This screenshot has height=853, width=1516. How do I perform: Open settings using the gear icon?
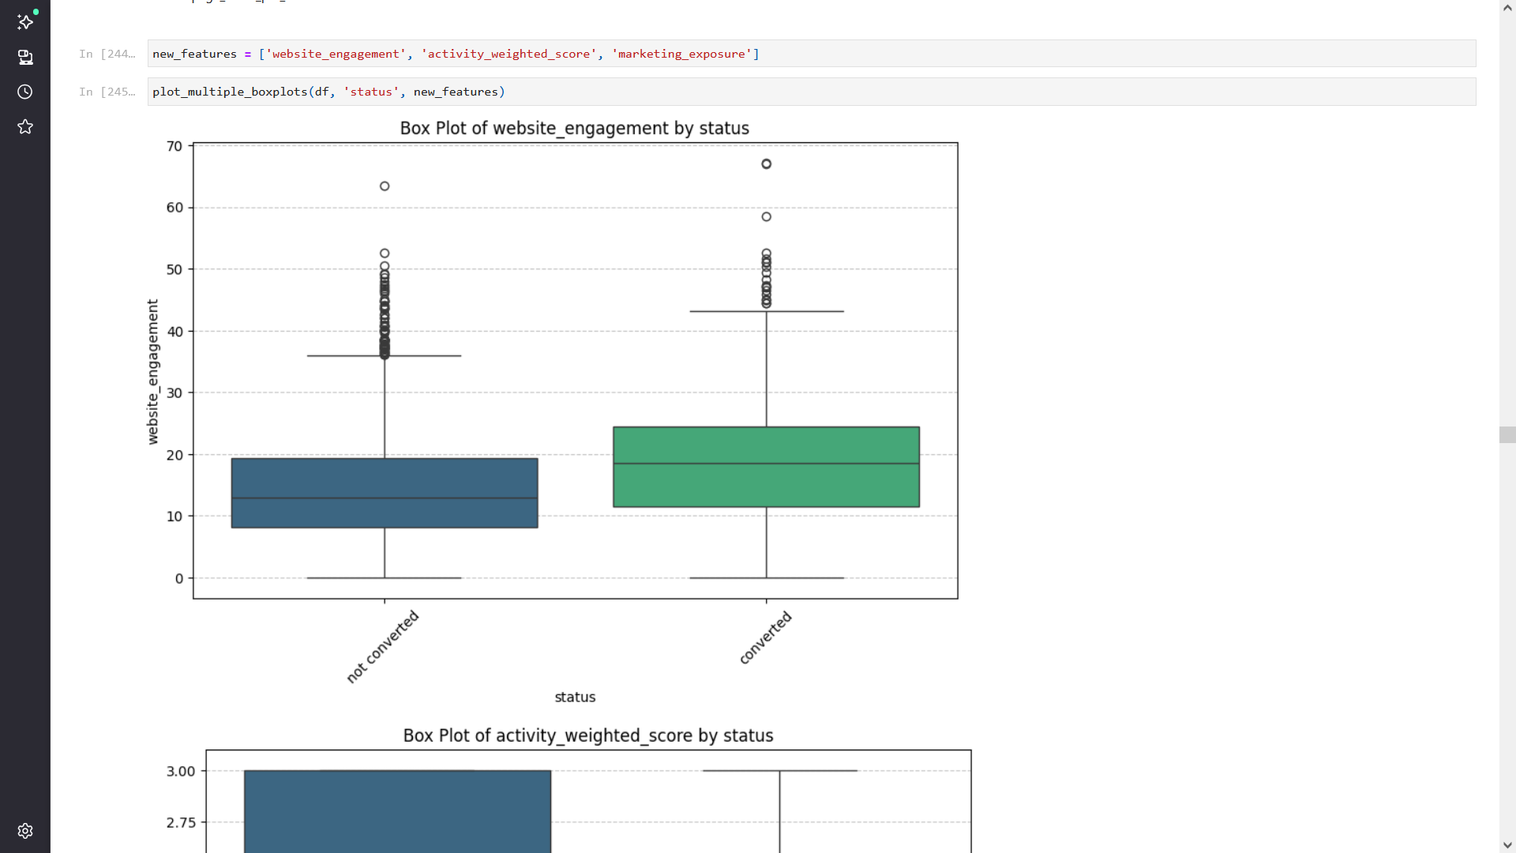[25, 831]
